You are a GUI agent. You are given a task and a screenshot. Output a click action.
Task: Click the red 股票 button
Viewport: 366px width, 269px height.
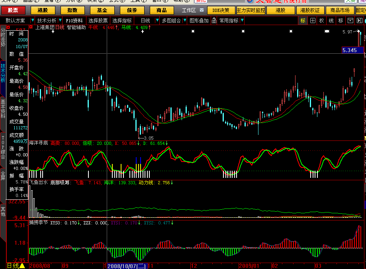pyautogui.click(x=13, y=10)
